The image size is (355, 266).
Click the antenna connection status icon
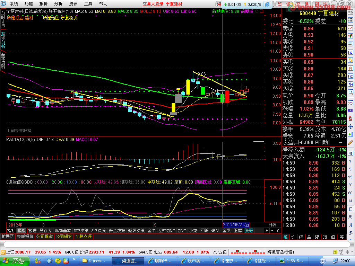click(341, 252)
